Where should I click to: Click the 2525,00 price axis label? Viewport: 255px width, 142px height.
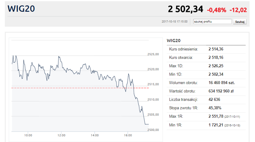(x=153, y=54)
